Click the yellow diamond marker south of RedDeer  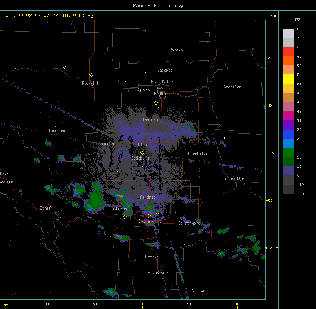pyautogui.click(x=156, y=103)
